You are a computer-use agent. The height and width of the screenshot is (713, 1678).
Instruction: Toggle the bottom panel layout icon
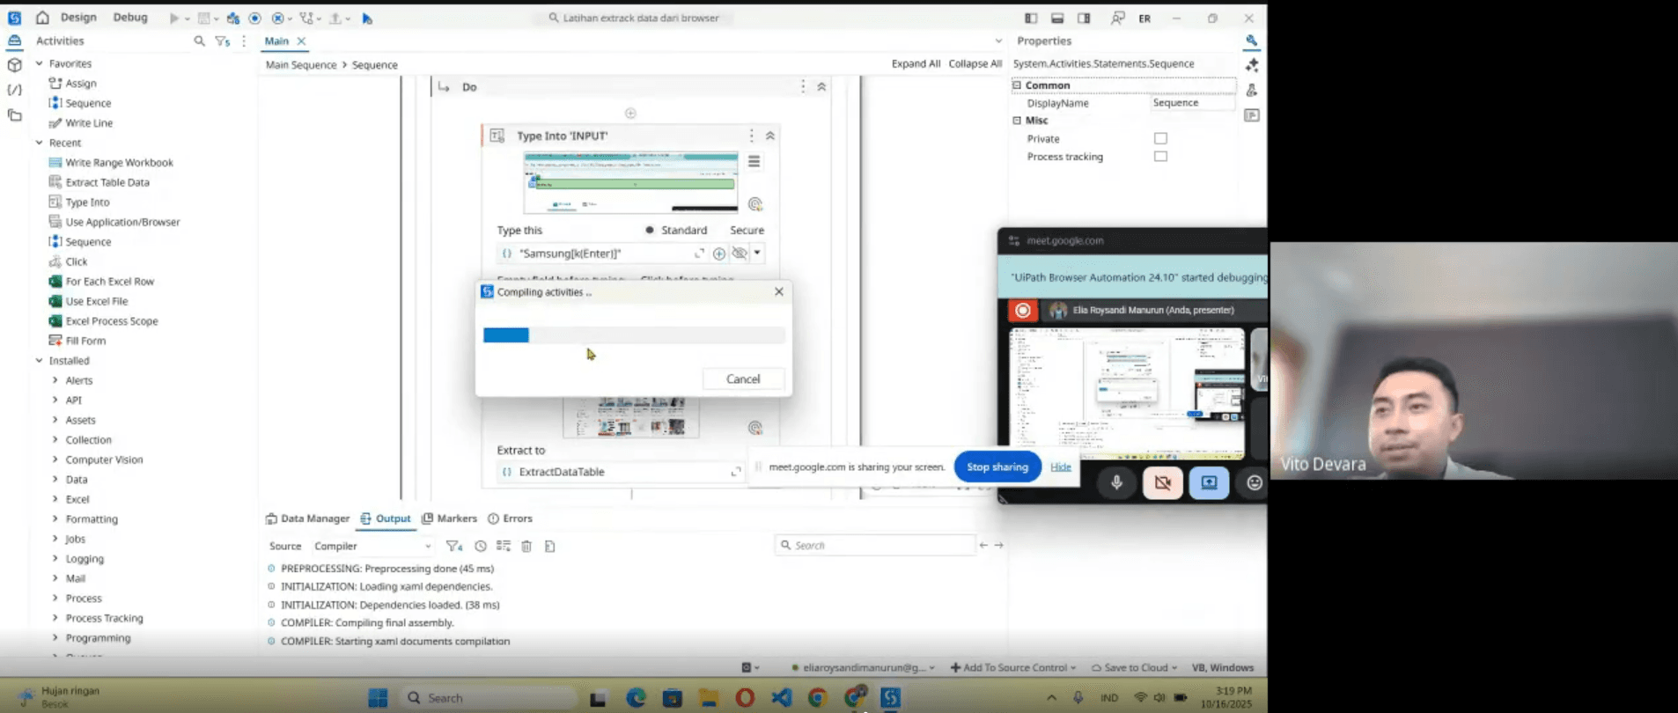(1057, 18)
